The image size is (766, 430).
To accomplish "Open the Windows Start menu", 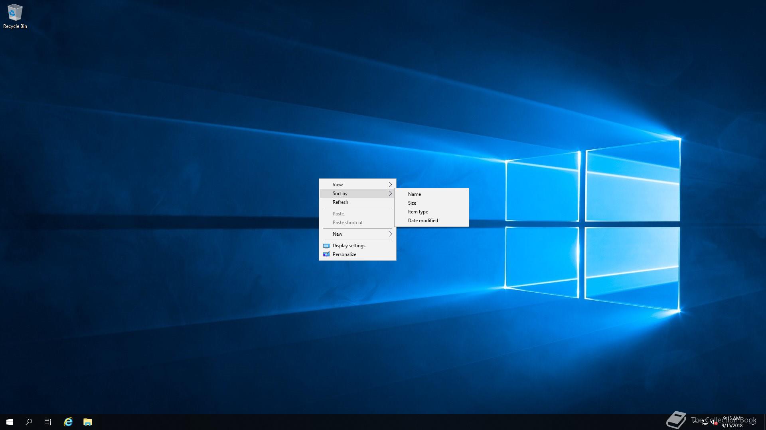I will point(10,422).
